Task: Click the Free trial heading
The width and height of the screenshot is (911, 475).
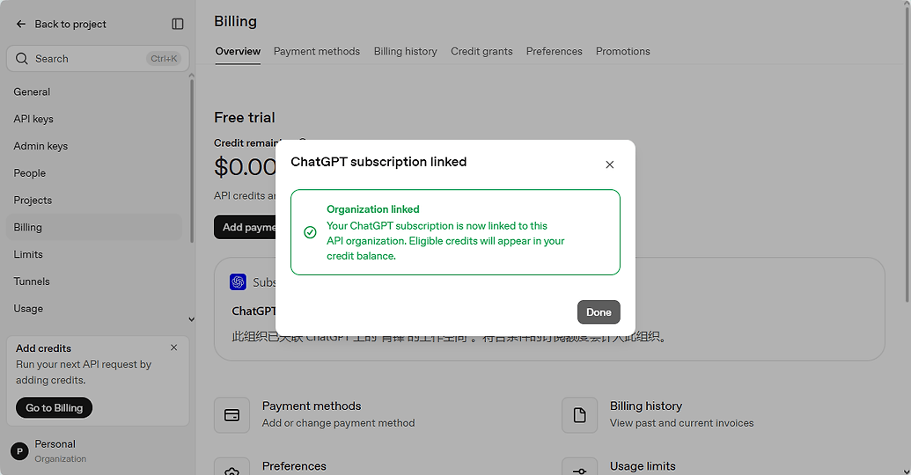Action: pyautogui.click(x=245, y=117)
